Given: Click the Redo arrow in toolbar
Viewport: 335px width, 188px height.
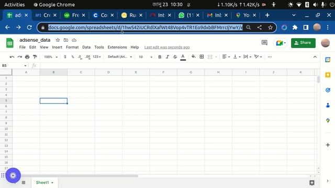Looking at the screenshot, I should 20,57.
